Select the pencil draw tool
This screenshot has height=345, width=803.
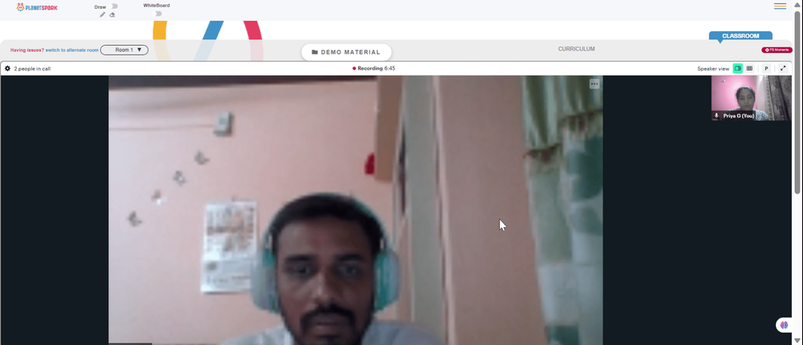tap(103, 15)
